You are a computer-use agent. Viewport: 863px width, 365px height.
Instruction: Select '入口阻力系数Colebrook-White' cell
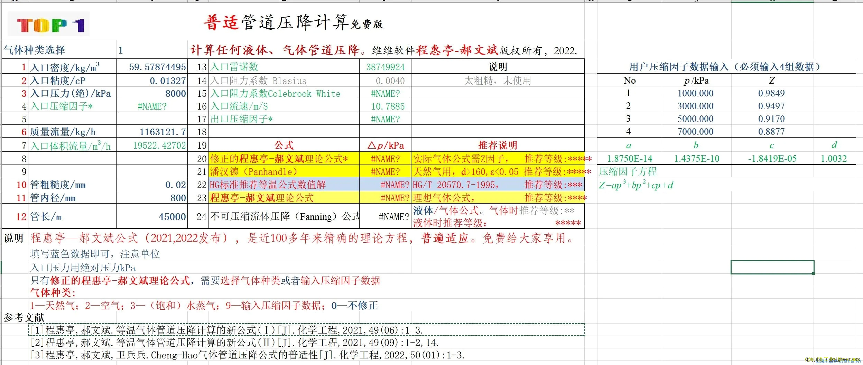click(284, 93)
